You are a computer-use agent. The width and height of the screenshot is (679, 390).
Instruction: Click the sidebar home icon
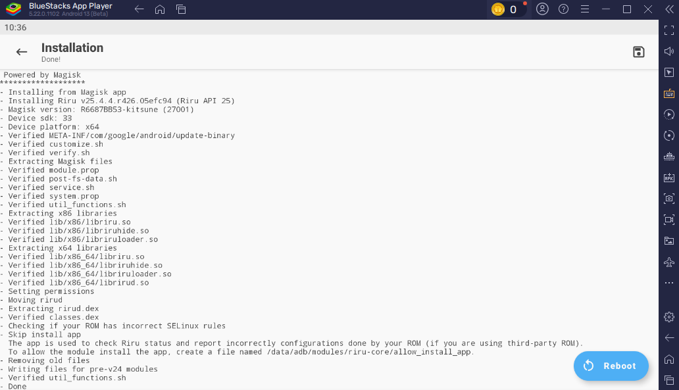(x=669, y=359)
